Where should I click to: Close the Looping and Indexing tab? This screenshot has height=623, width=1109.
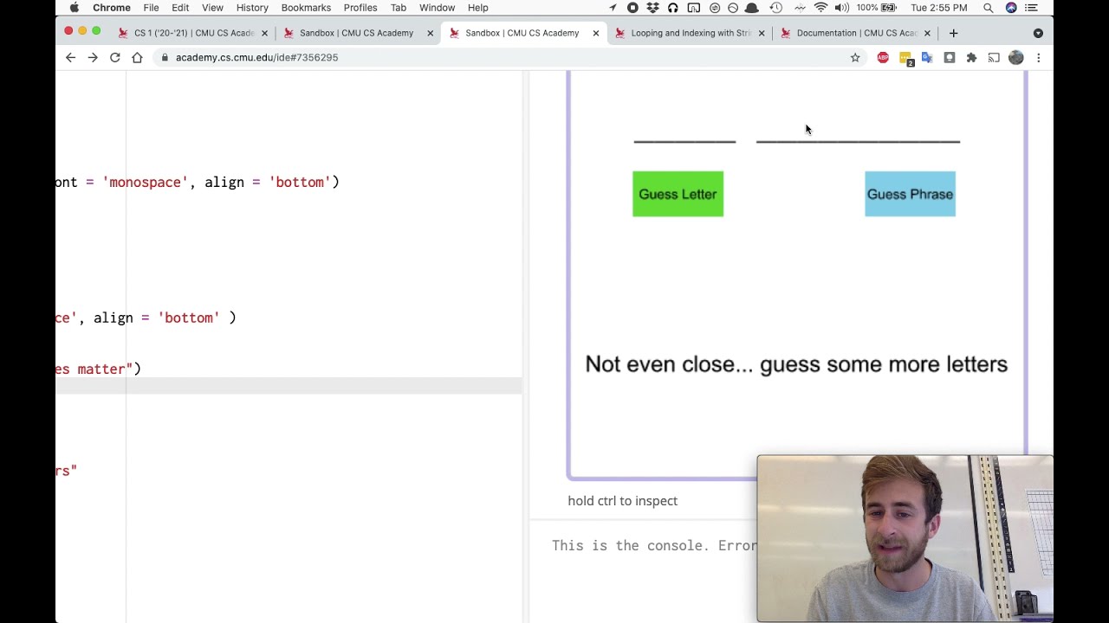(762, 33)
